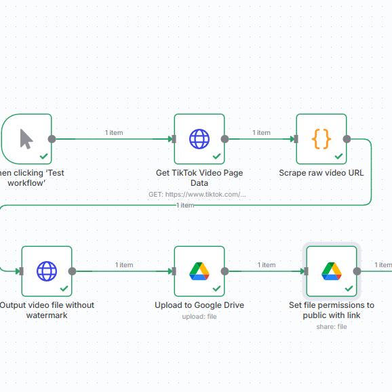Image resolution: width=392 pixels, height=392 pixels.
Task: Click input connector of Upload to Google Drive
Action: [174, 271]
